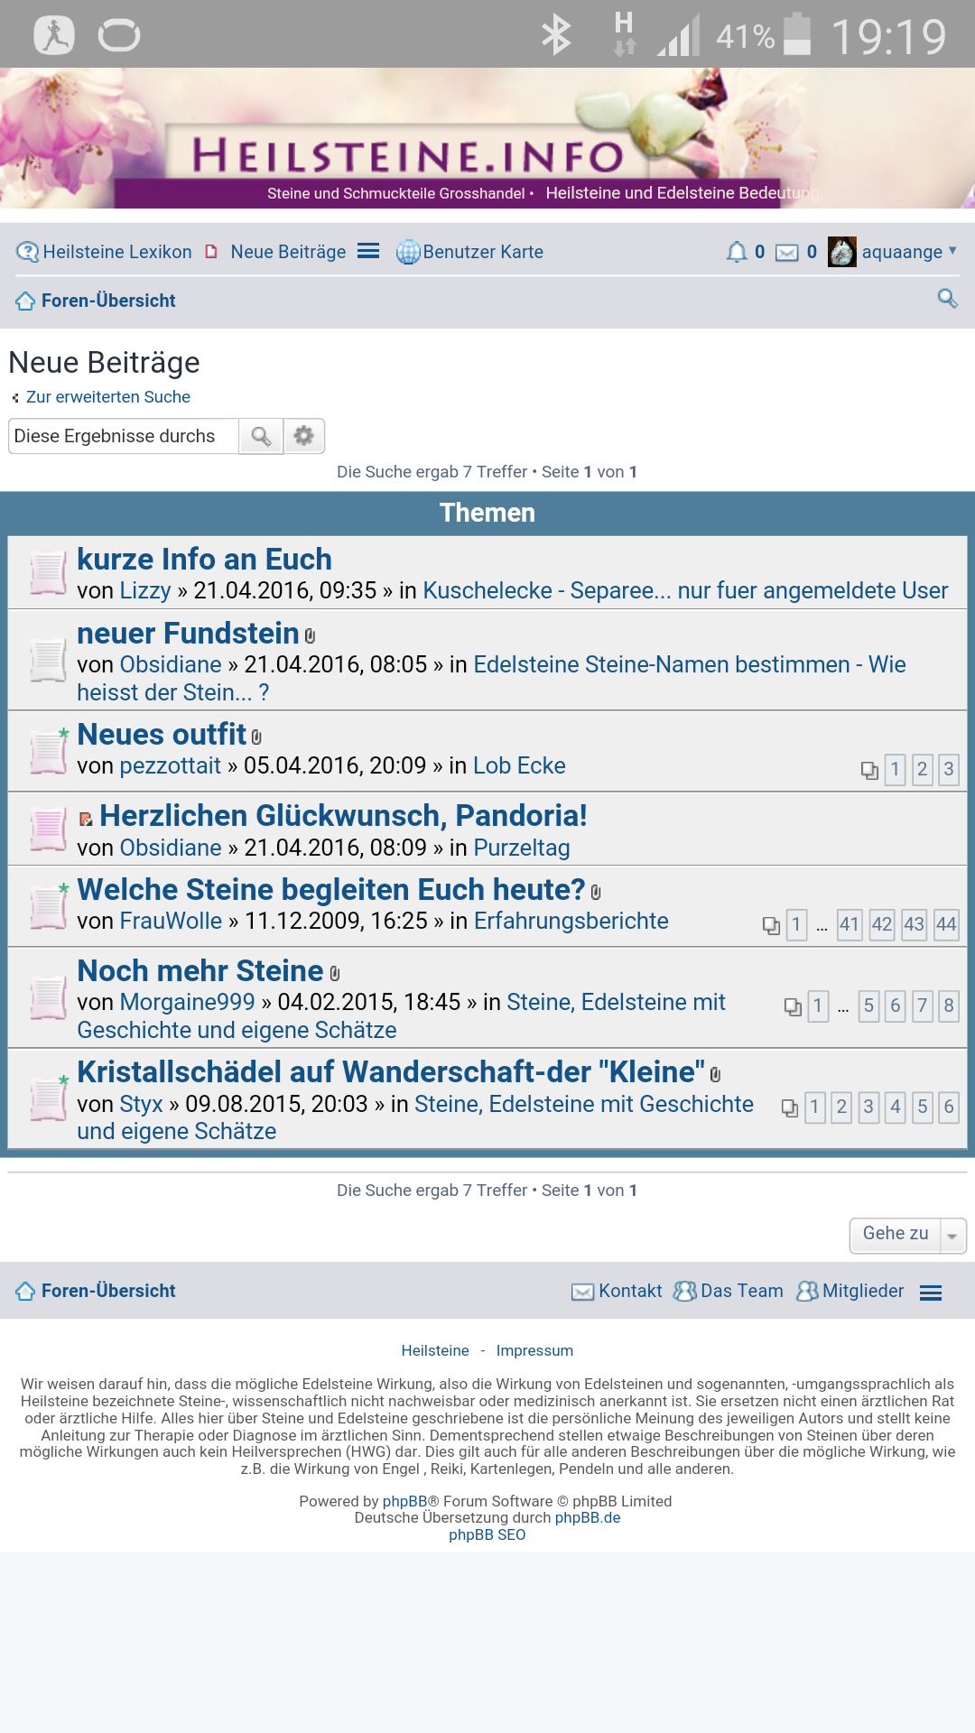
Task: Click the notifications bell icon
Action: (x=737, y=252)
